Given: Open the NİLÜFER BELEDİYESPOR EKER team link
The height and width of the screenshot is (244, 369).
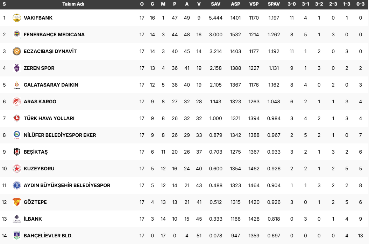Looking at the screenshot, I should (60, 135).
